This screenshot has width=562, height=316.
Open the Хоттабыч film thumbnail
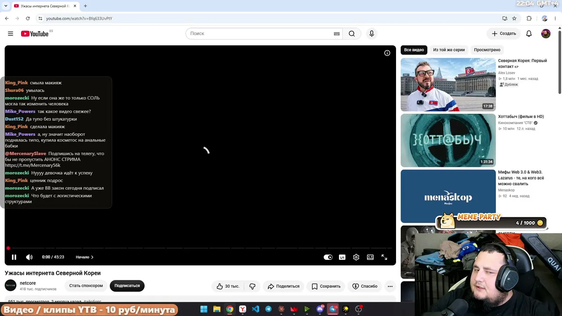click(448, 140)
